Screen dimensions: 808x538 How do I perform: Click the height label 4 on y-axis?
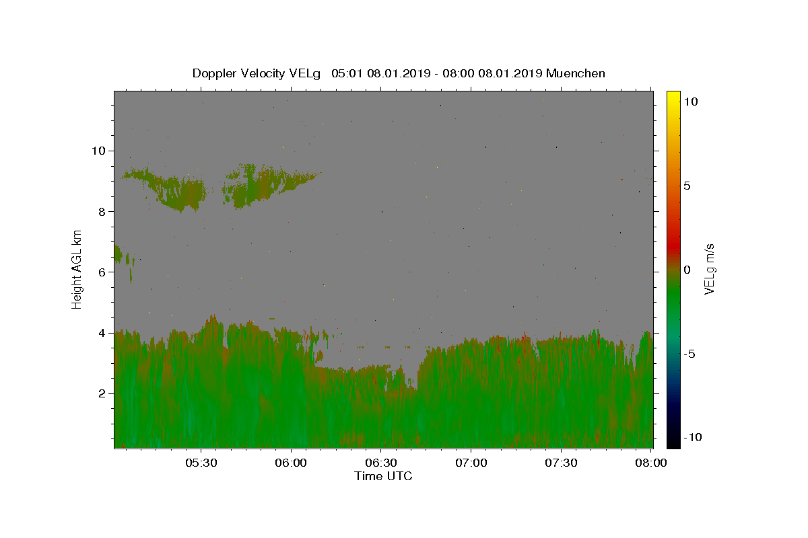click(x=102, y=333)
